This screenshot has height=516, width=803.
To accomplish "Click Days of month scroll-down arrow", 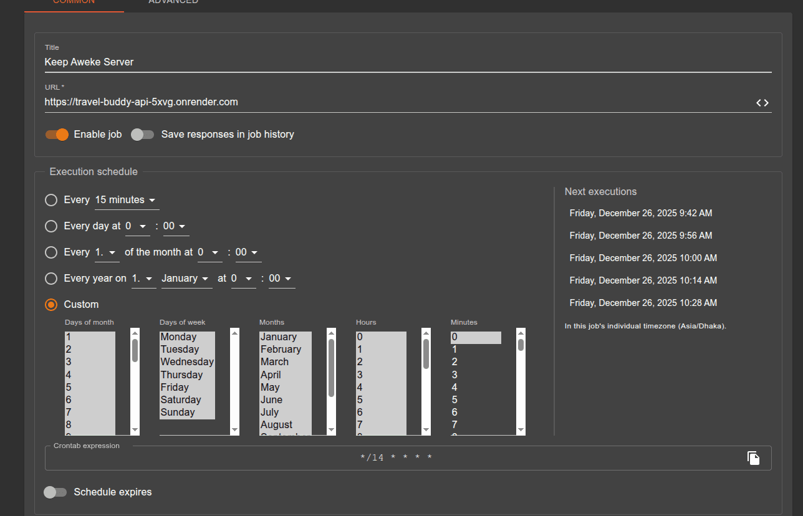I will [135, 429].
